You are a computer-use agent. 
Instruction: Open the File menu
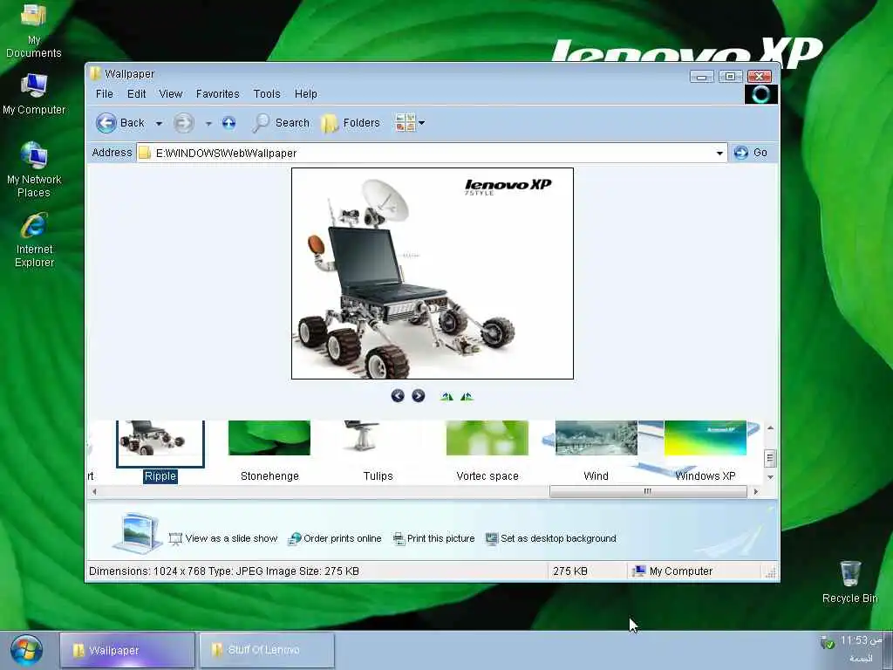(105, 94)
